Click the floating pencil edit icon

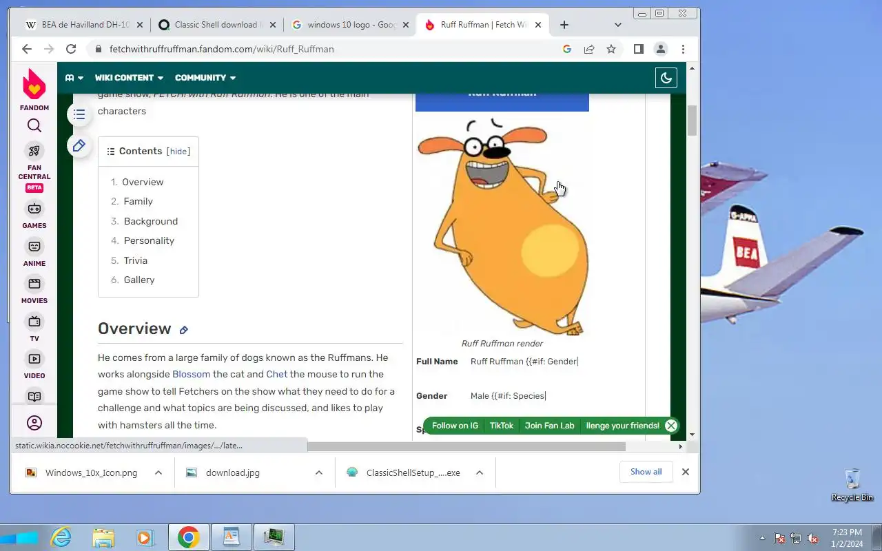[x=79, y=145]
